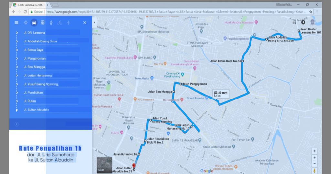The height and width of the screenshot is (174, 331).
Task: Select best travel mode diamond icon
Action: (26, 22)
